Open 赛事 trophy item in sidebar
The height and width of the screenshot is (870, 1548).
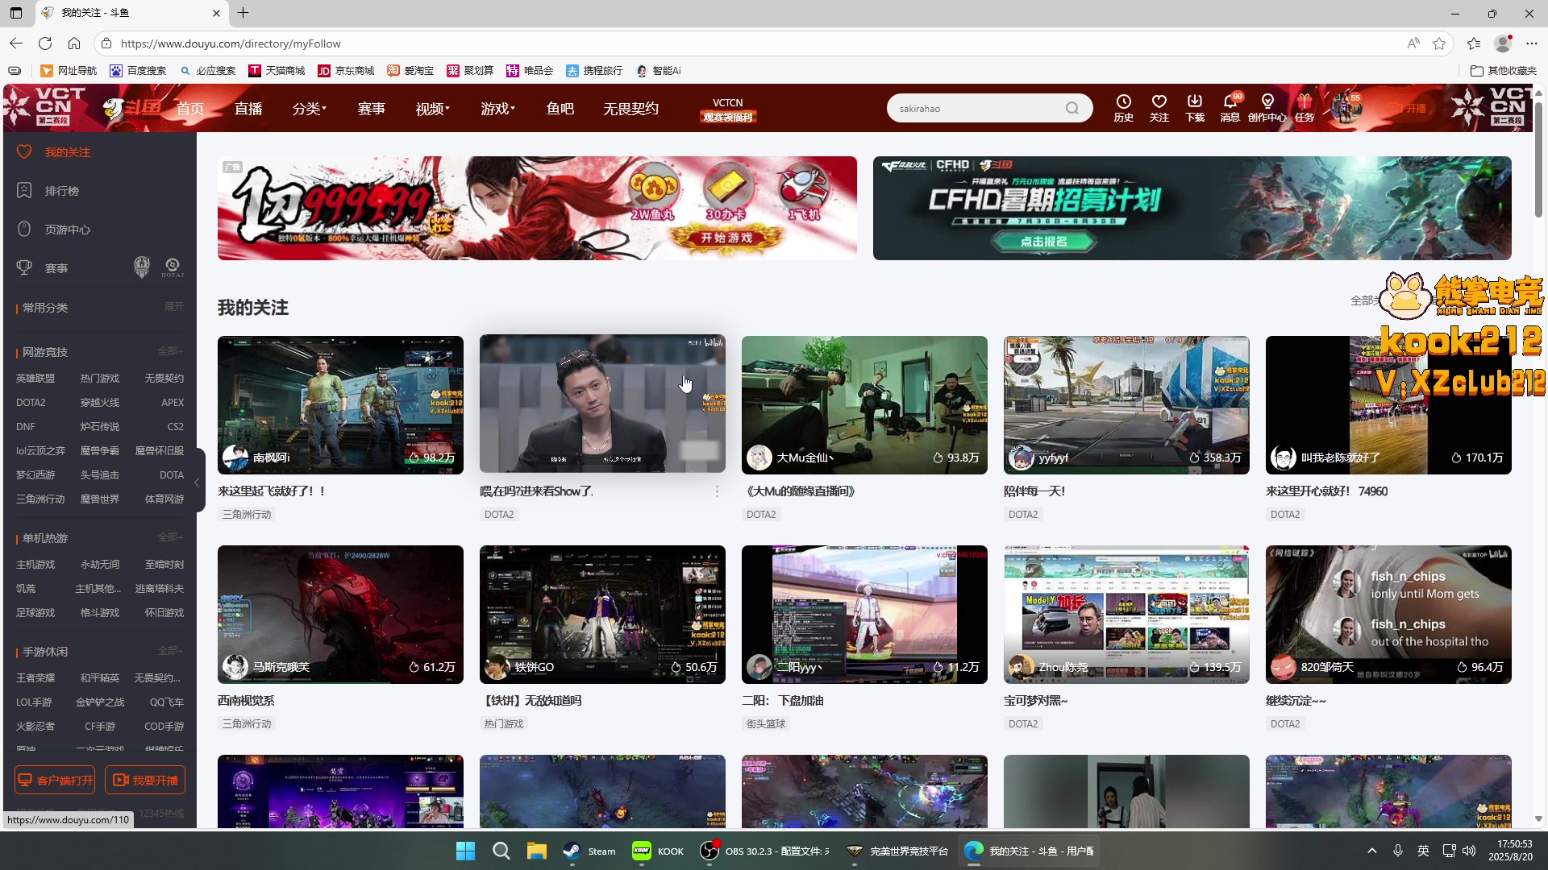(56, 268)
